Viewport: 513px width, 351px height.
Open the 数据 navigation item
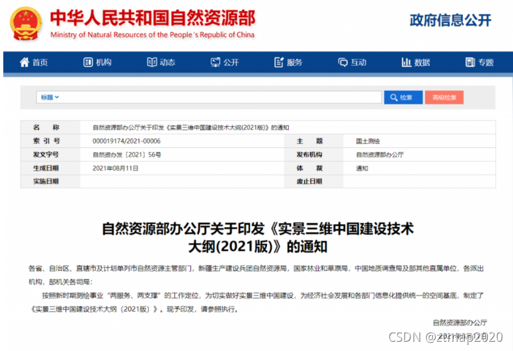tap(416, 62)
